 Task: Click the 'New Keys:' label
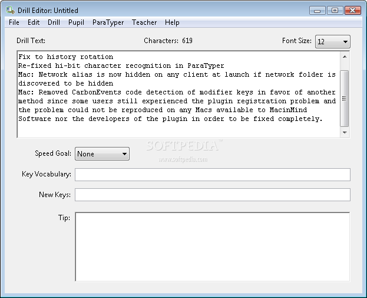(55, 195)
